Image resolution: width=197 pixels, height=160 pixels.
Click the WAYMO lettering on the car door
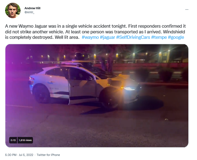54,88
